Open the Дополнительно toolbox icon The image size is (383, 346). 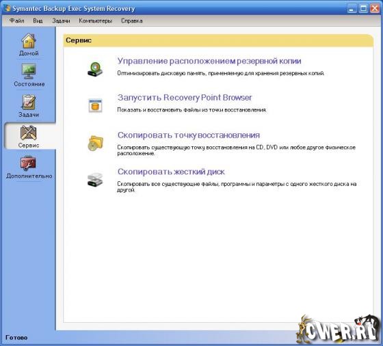point(28,163)
